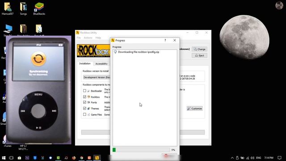Open the Hamza007 user folder icon
This screenshot has width=286, height=161.
(x=8, y=8)
